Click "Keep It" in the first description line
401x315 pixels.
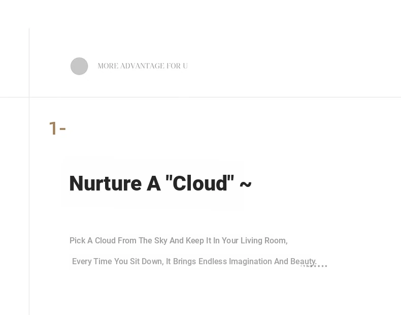(x=198, y=241)
